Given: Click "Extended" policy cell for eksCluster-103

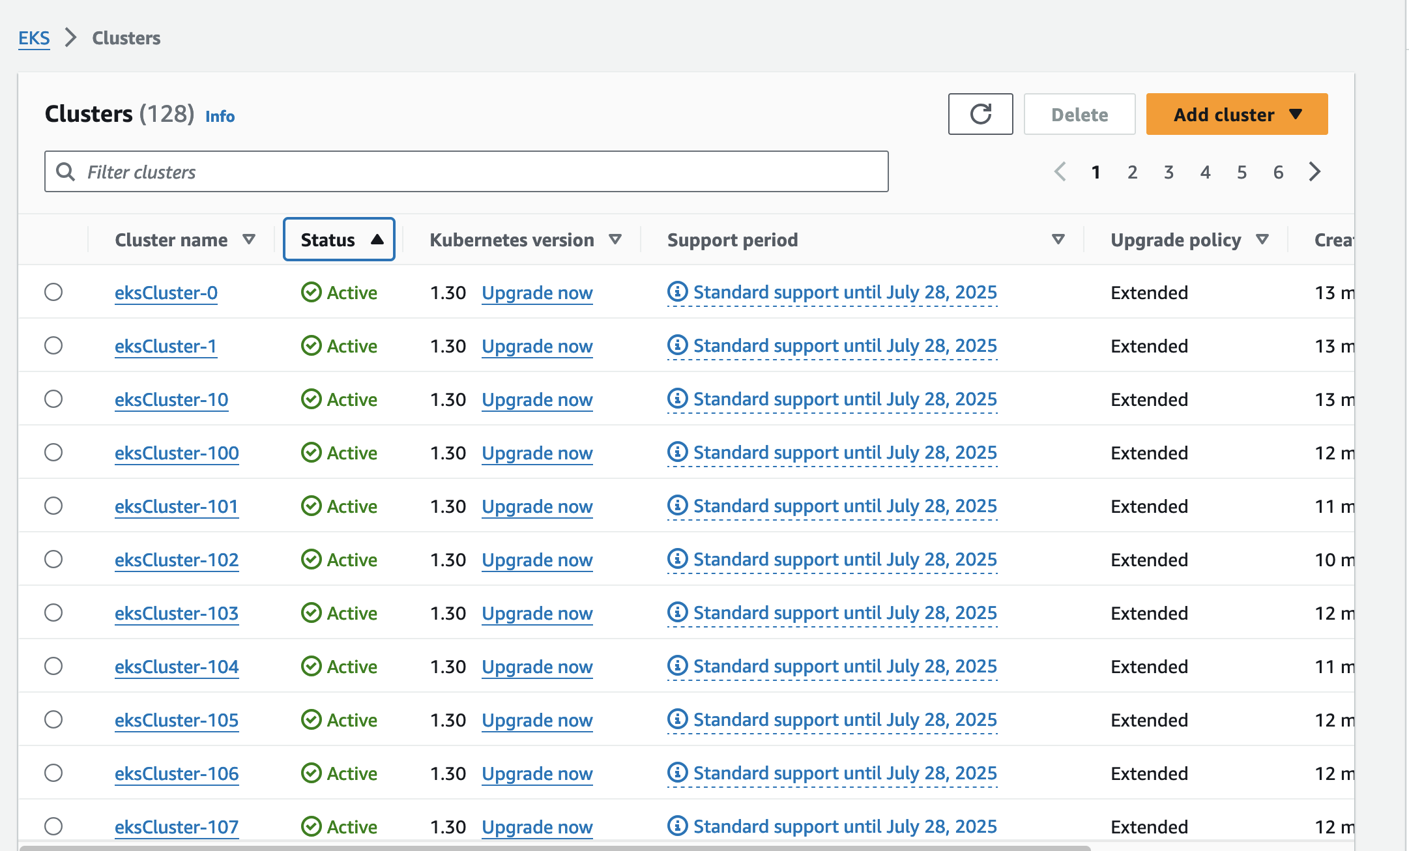Looking at the screenshot, I should 1149,613.
